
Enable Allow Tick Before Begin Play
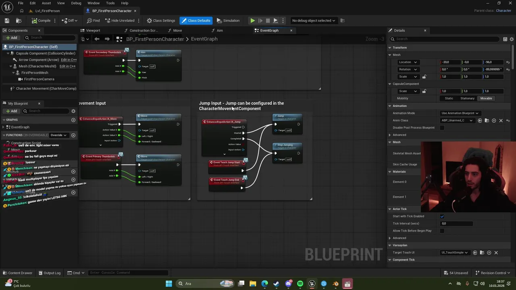pos(442,231)
